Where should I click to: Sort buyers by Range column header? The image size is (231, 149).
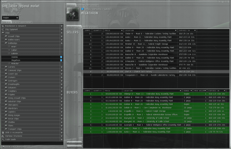[187, 90]
